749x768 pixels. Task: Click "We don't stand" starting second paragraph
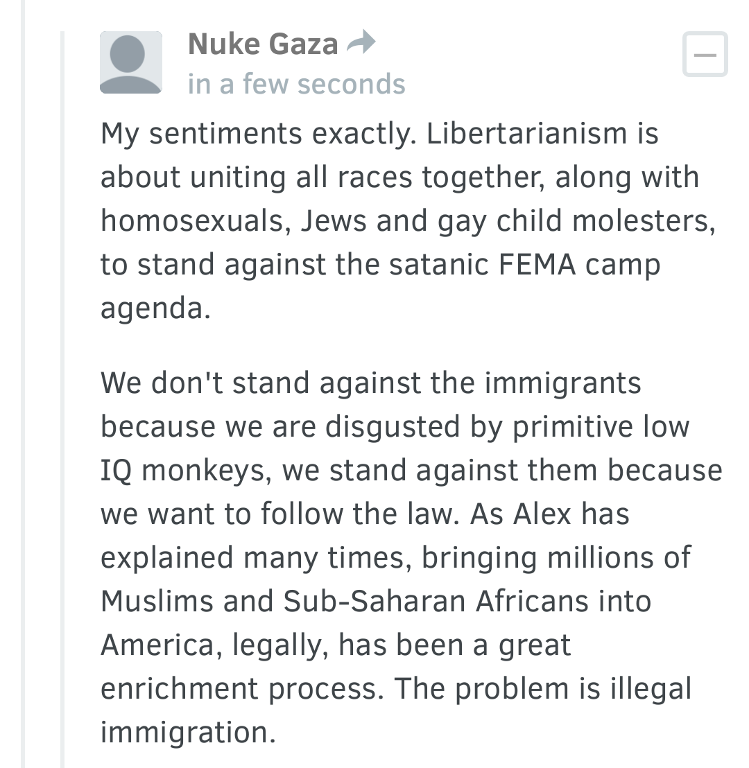[x=205, y=383]
